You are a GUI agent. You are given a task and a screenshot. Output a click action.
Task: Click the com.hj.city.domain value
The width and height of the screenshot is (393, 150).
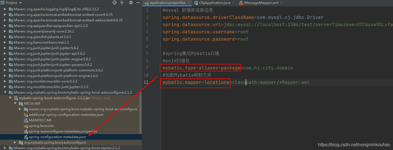268,68
